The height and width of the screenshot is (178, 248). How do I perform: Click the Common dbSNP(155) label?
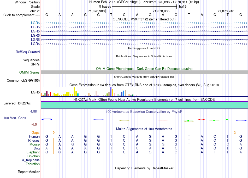click(23, 80)
